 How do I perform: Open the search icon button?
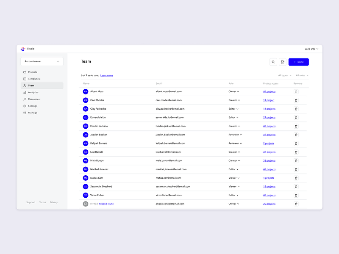coord(273,62)
